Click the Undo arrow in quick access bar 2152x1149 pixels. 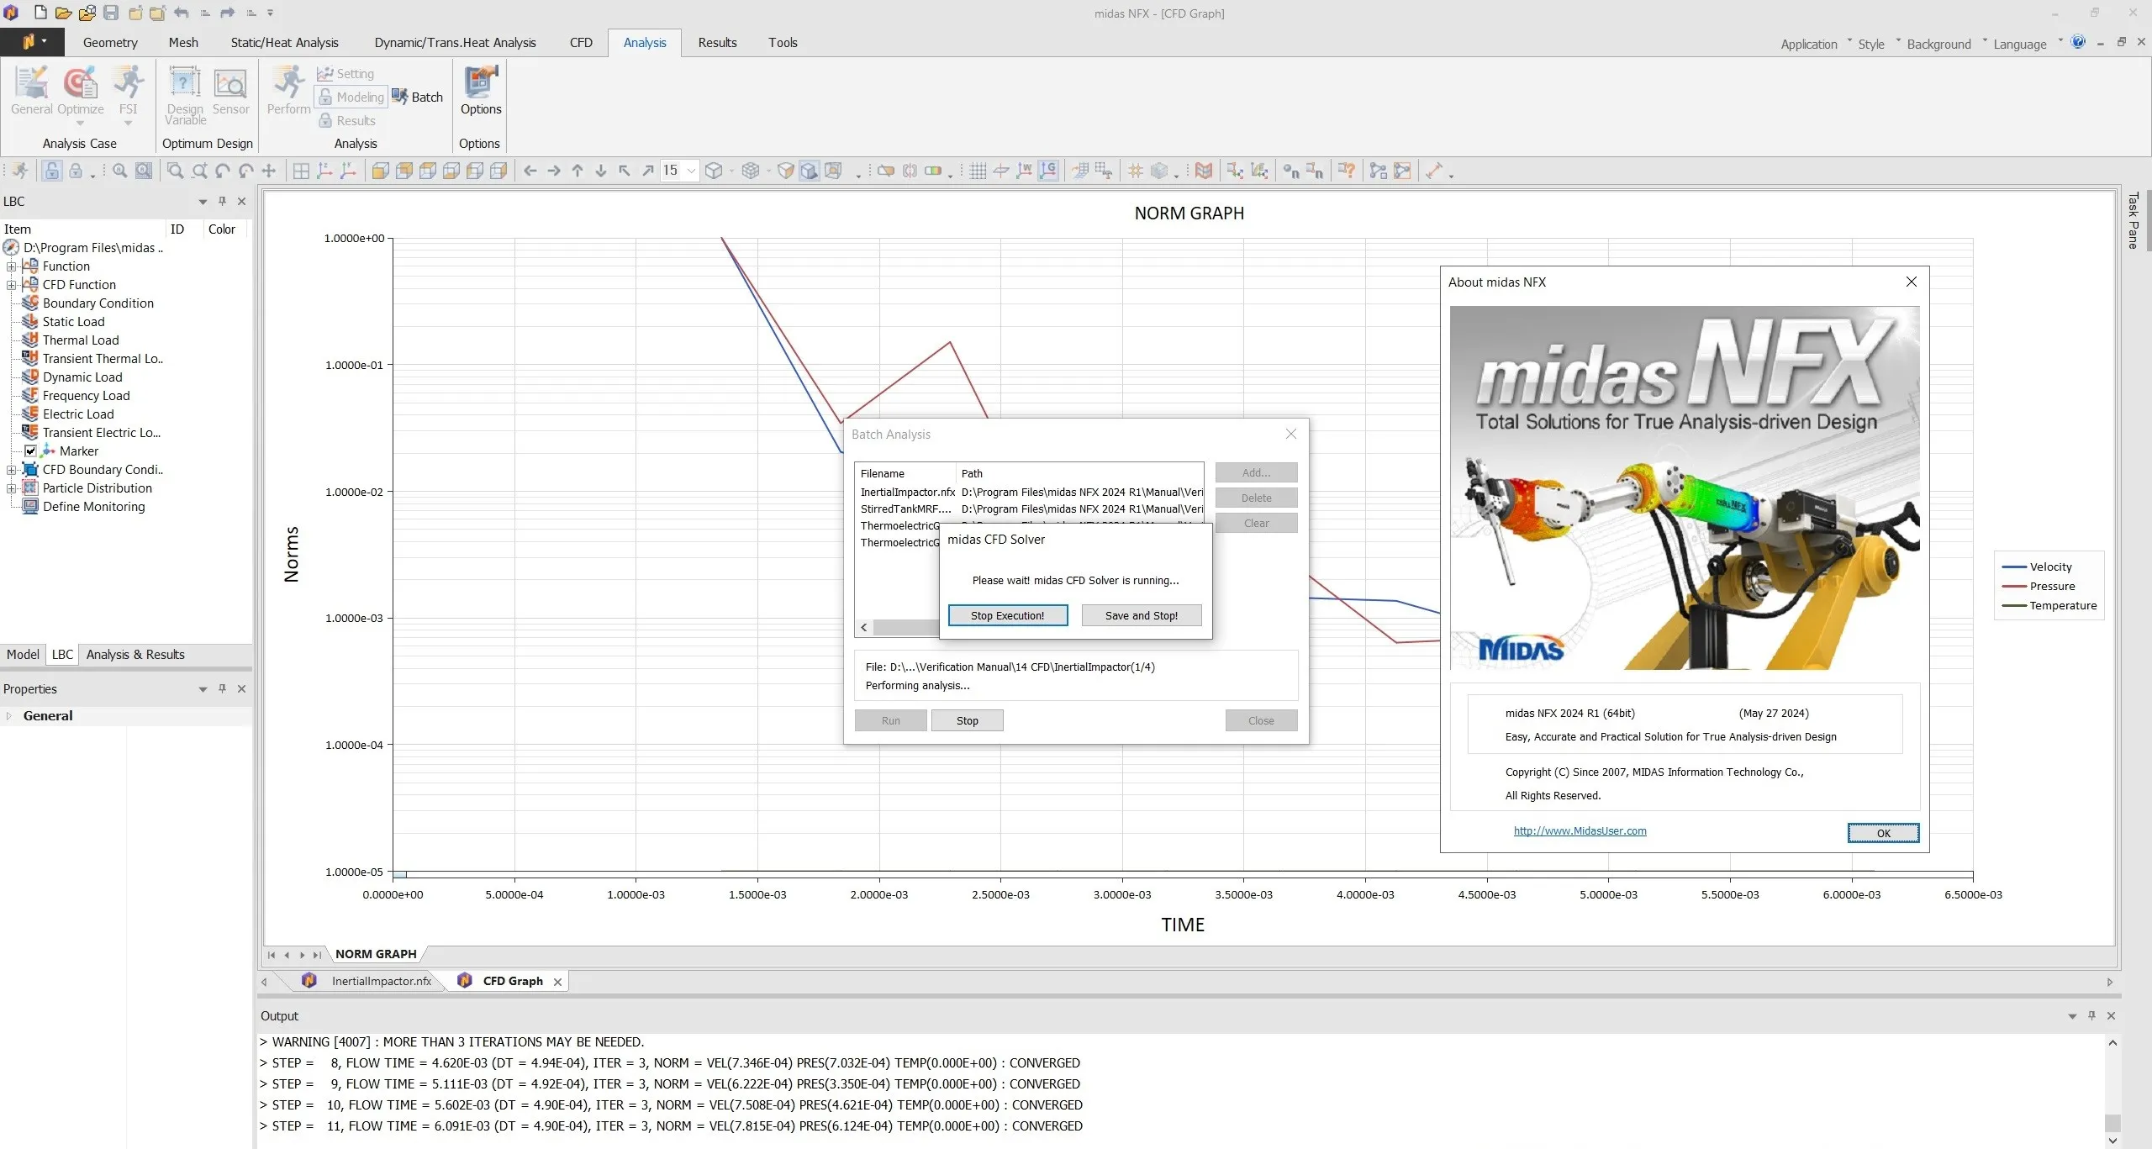tap(181, 13)
